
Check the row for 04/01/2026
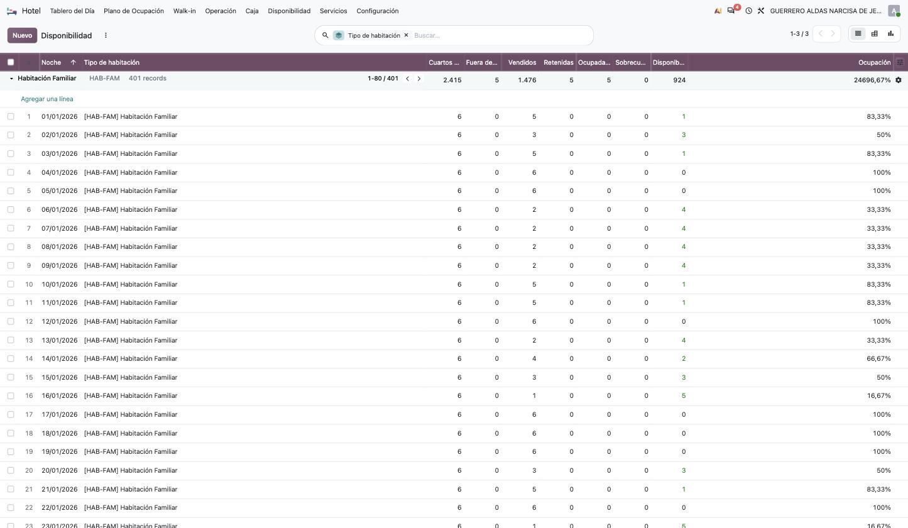[x=11, y=172]
